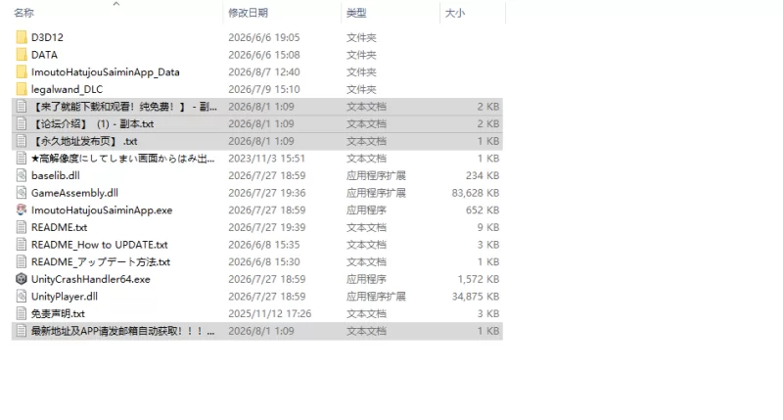Sort by the 类型 column header

pyautogui.click(x=356, y=13)
